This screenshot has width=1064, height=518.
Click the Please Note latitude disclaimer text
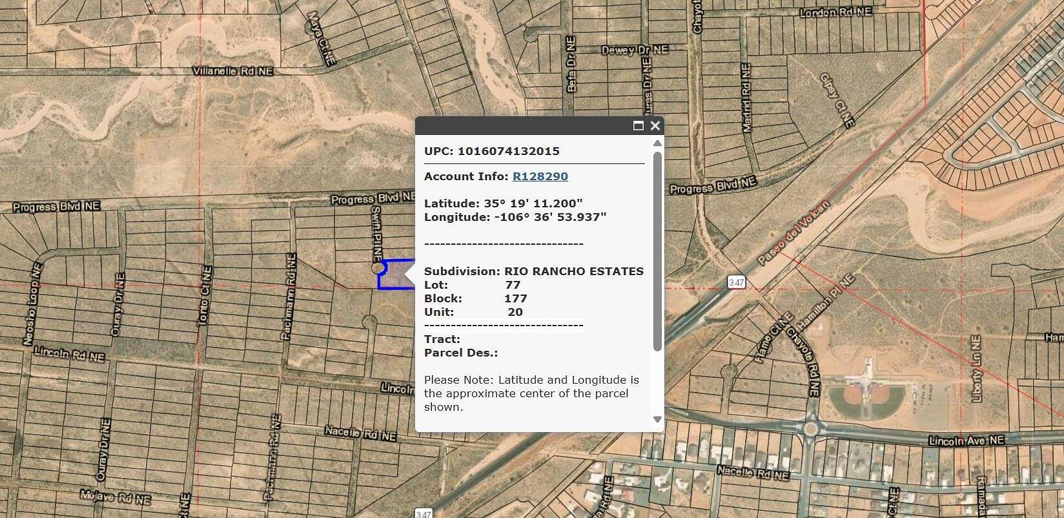(531, 393)
